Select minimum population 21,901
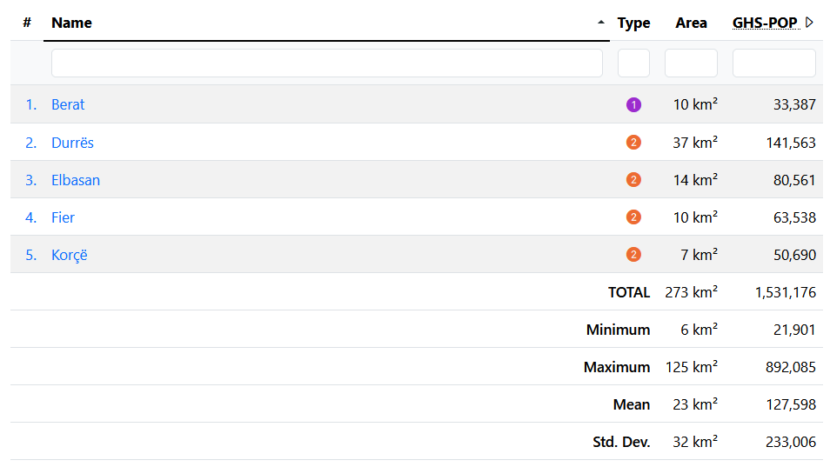The height and width of the screenshot is (467, 830). point(794,330)
